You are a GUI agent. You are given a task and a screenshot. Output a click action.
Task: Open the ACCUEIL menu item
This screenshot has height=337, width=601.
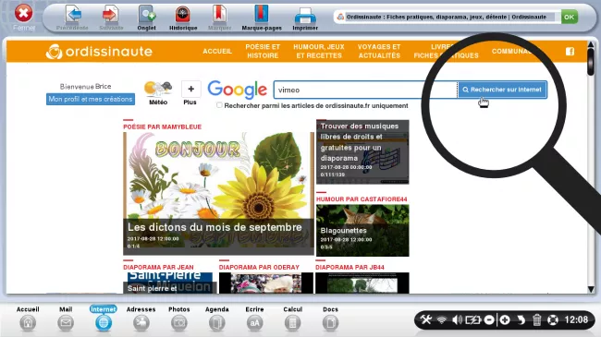click(x=217, y=52)
